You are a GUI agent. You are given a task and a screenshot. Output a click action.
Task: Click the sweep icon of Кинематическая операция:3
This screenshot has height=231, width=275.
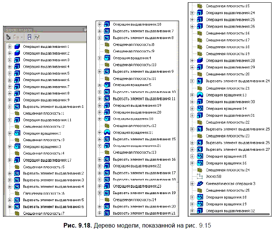200,184
